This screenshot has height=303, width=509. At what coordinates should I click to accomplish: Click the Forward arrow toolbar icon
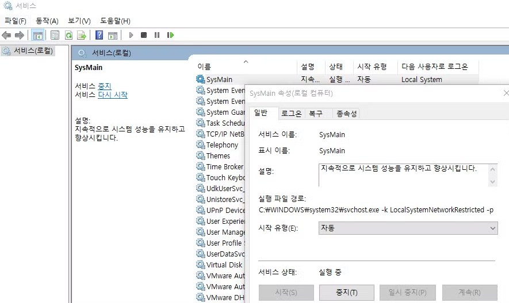click(20, 35)
